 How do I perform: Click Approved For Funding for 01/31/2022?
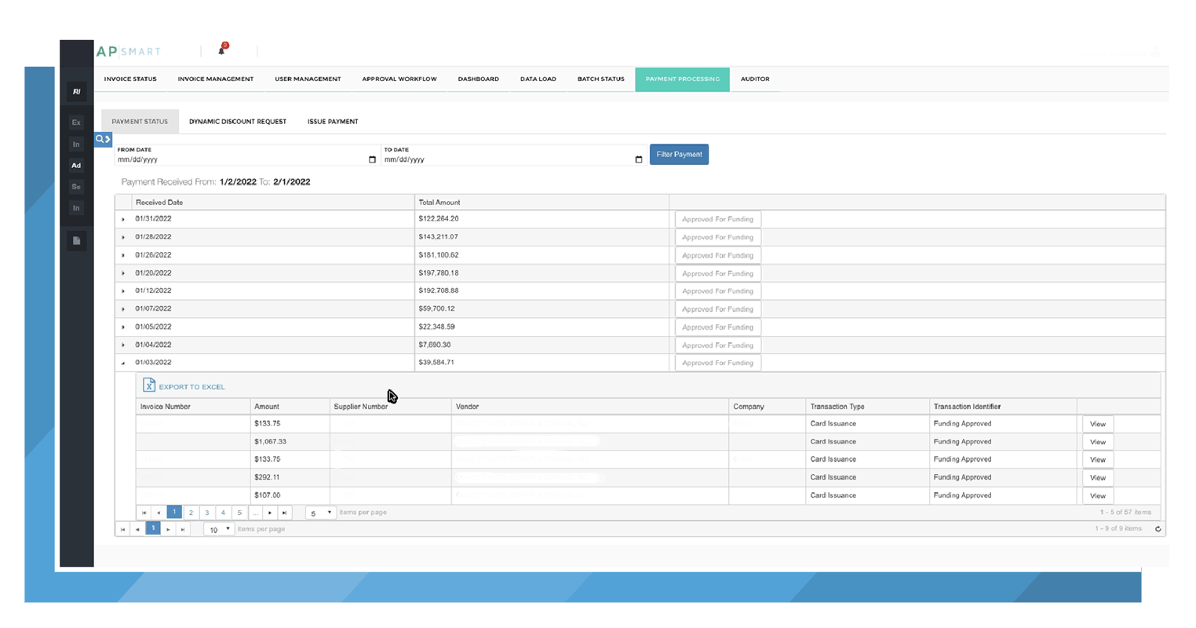pyautogui.click(x=717, y=219)
